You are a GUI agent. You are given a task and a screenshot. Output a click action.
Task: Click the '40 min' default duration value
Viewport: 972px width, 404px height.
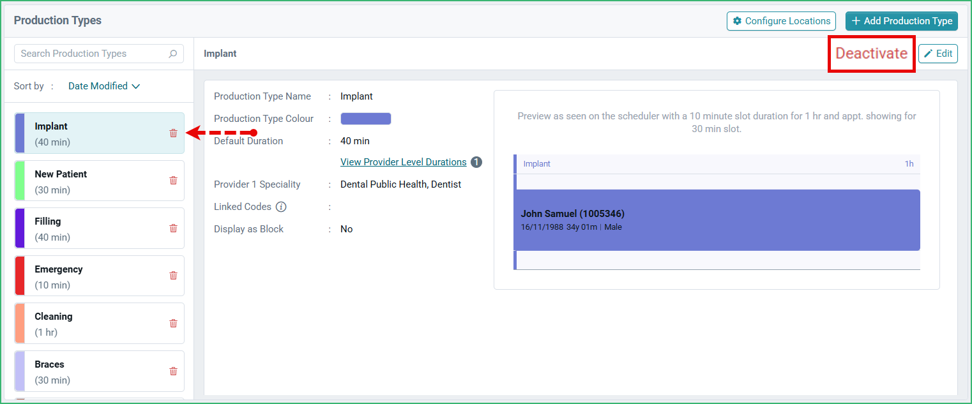(x=355, y=141)
